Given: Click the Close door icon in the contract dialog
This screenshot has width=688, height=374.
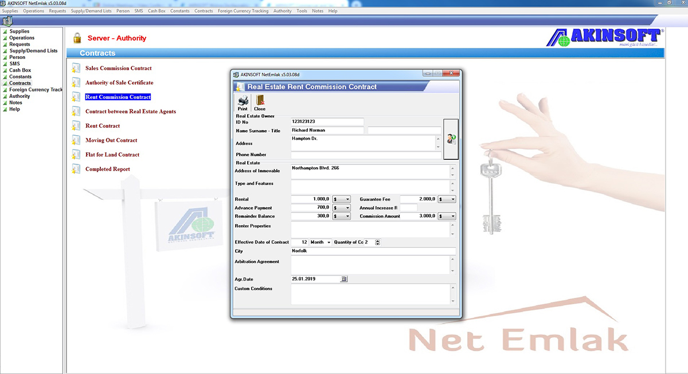Looking at the screenshot, I should pos(260,102).
